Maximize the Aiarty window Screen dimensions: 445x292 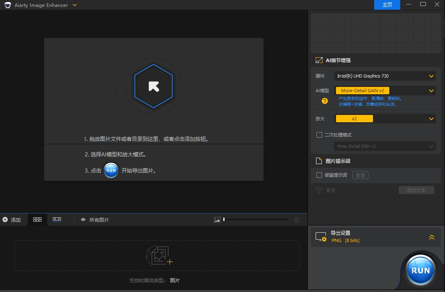[423, 4]
